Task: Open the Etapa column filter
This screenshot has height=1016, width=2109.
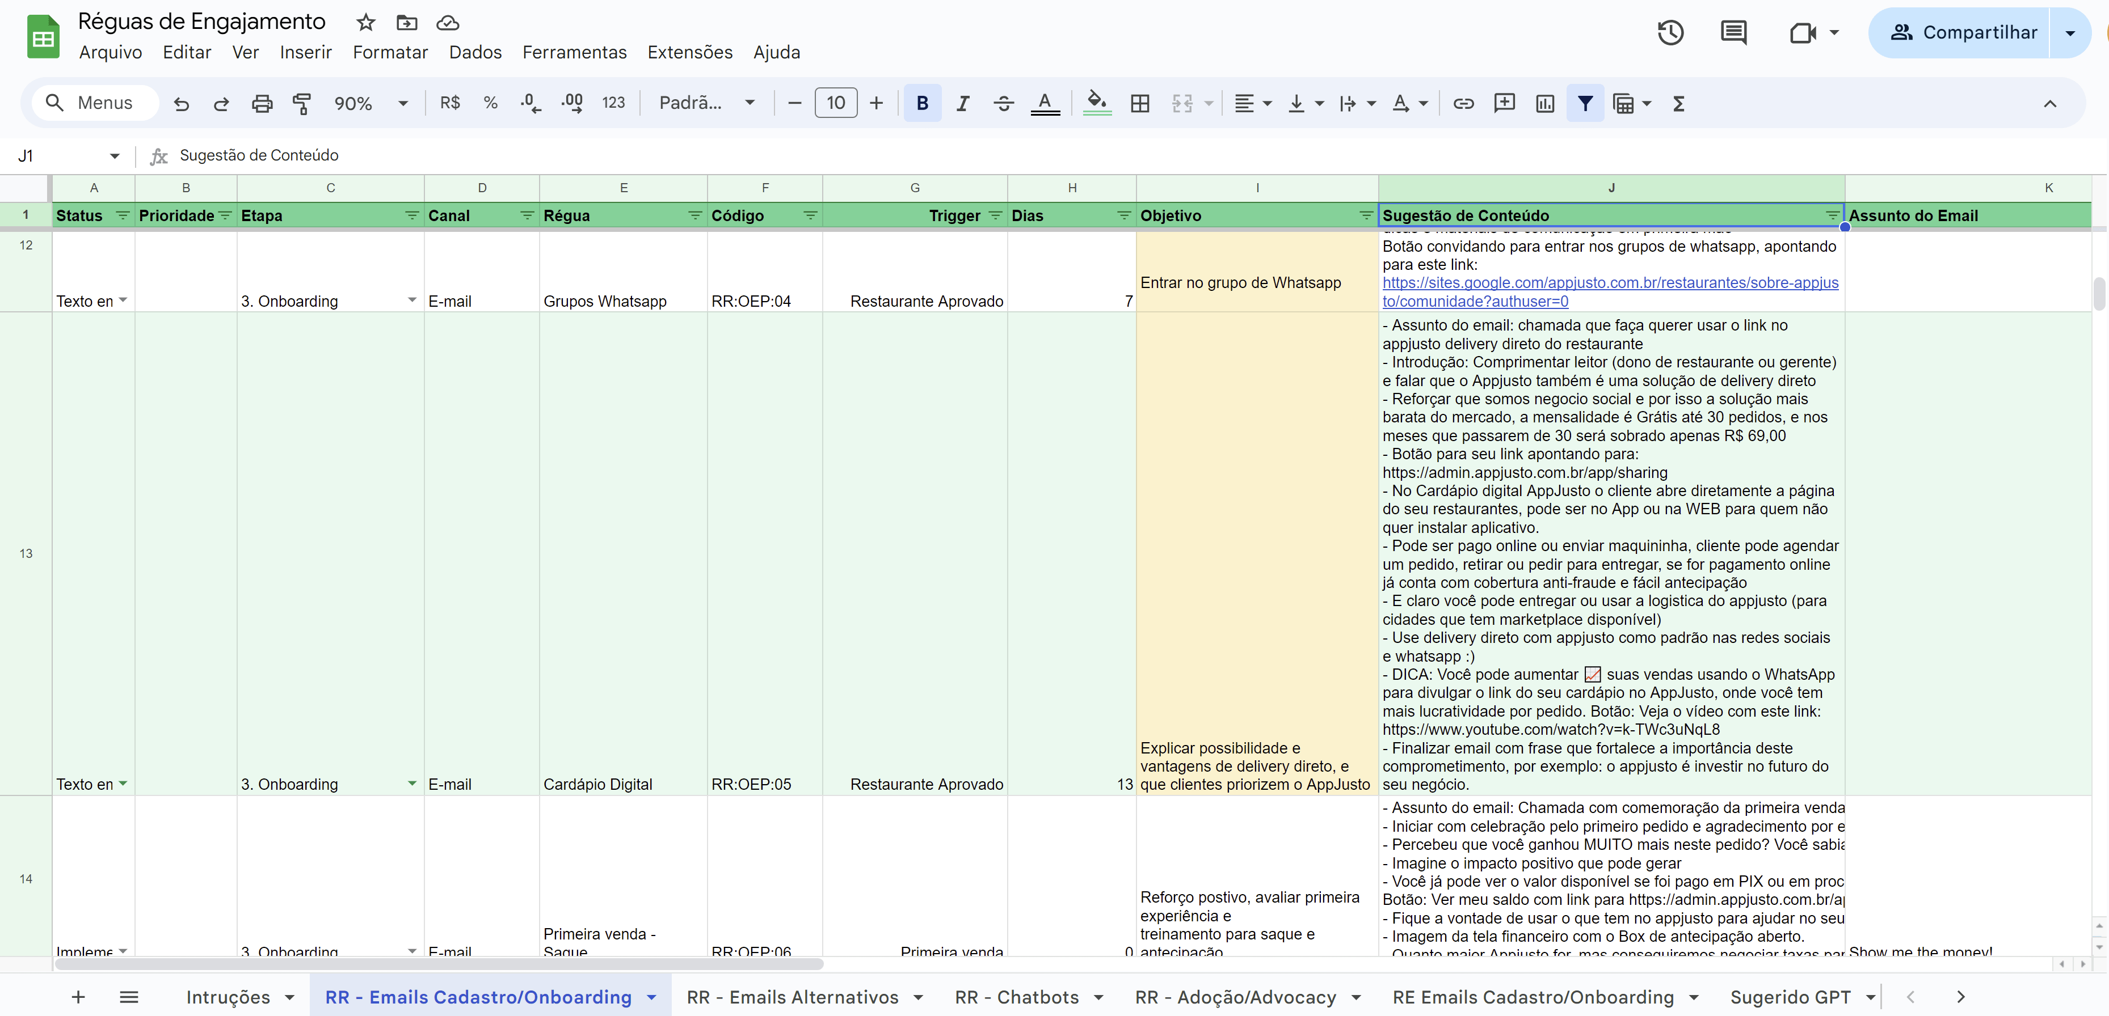Action: 412,215
